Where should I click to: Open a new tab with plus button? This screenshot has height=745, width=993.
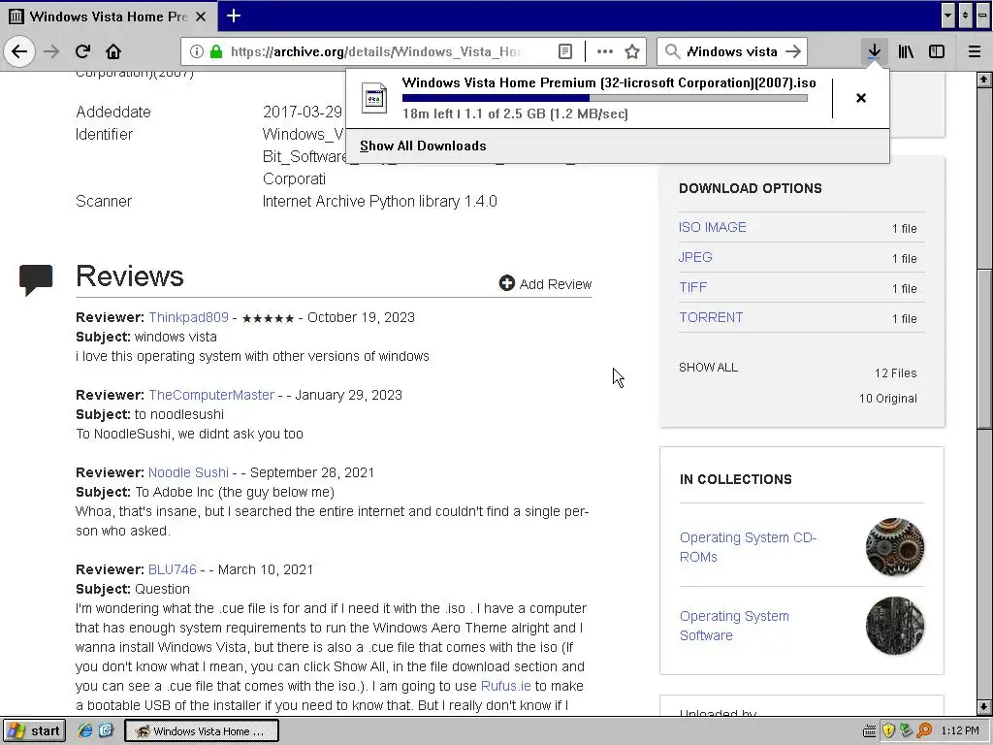pyautogui.click(x=233, y=16)
